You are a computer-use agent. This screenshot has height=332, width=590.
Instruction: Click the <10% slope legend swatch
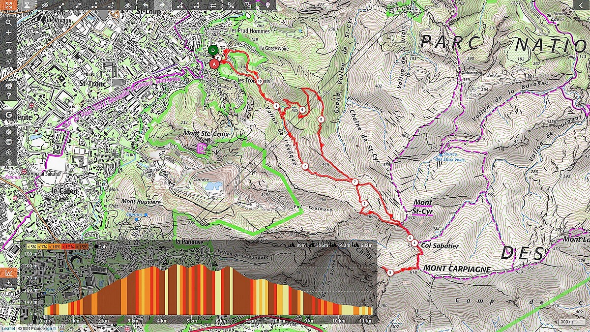pos(54,246)
